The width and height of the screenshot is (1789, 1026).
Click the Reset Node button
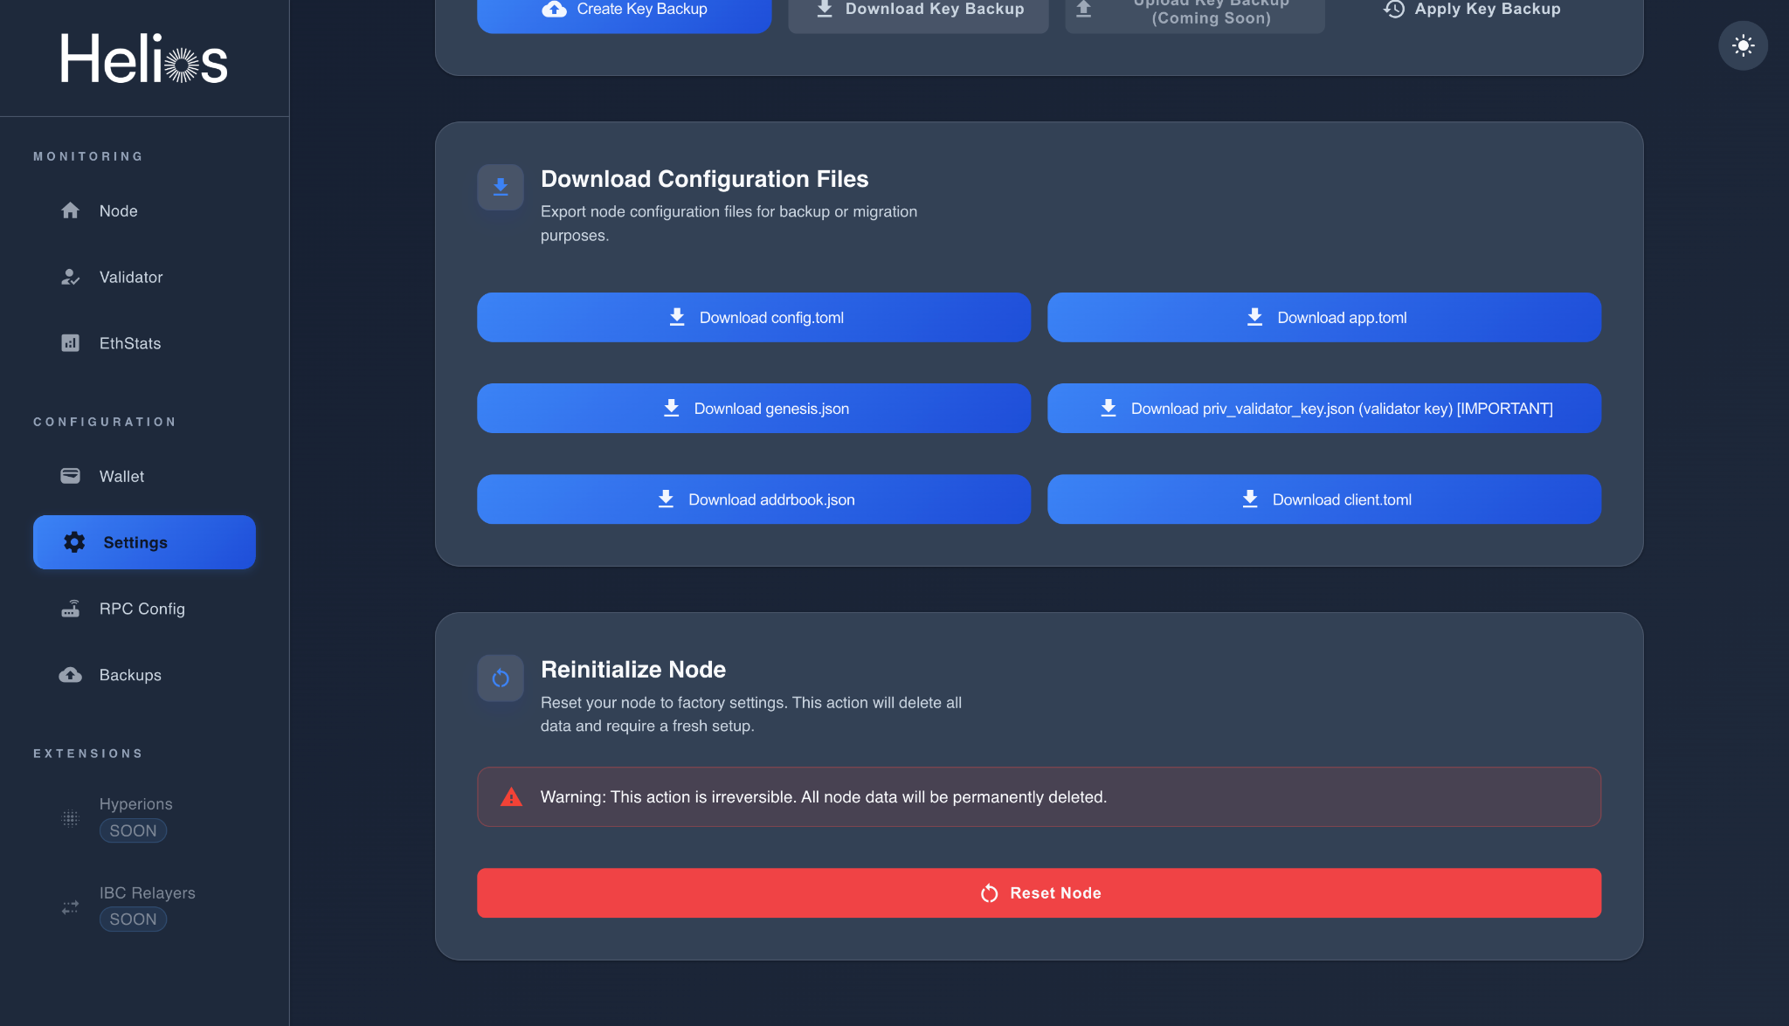(x=1039, y=892)
